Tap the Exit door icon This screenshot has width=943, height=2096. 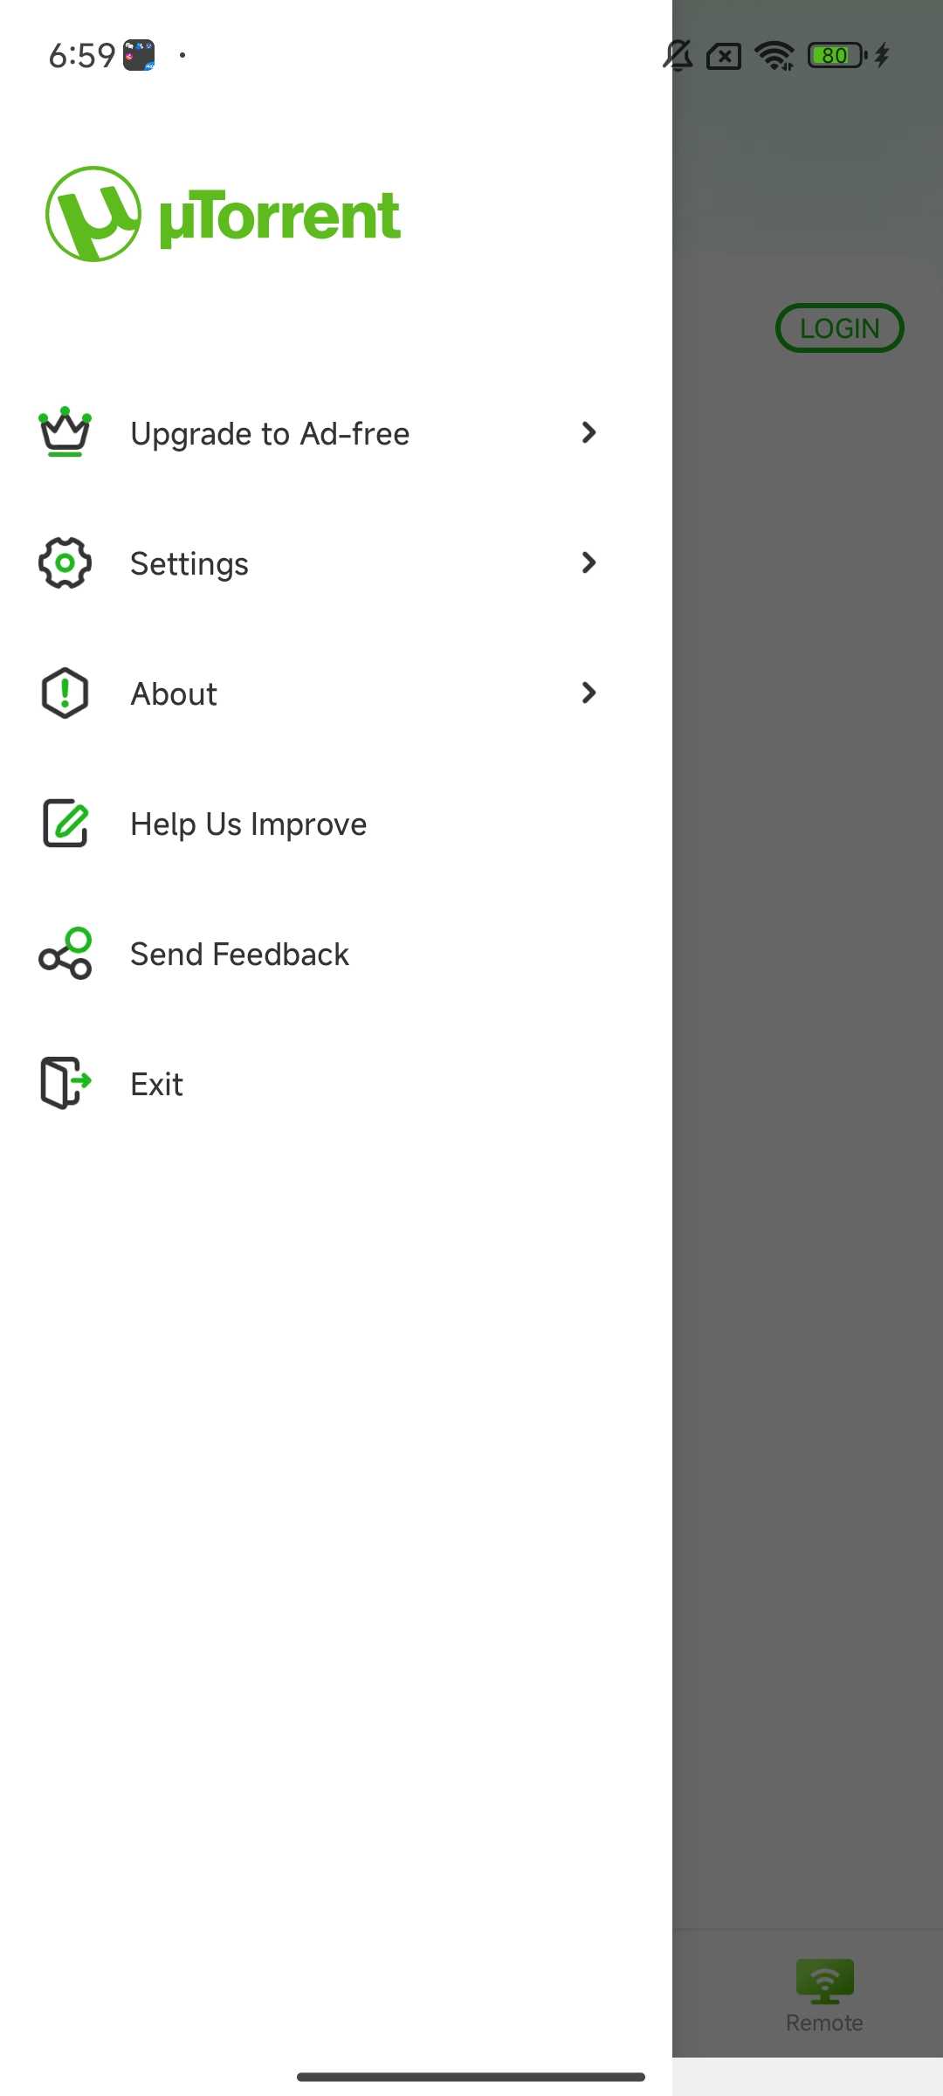[65, 1084]
